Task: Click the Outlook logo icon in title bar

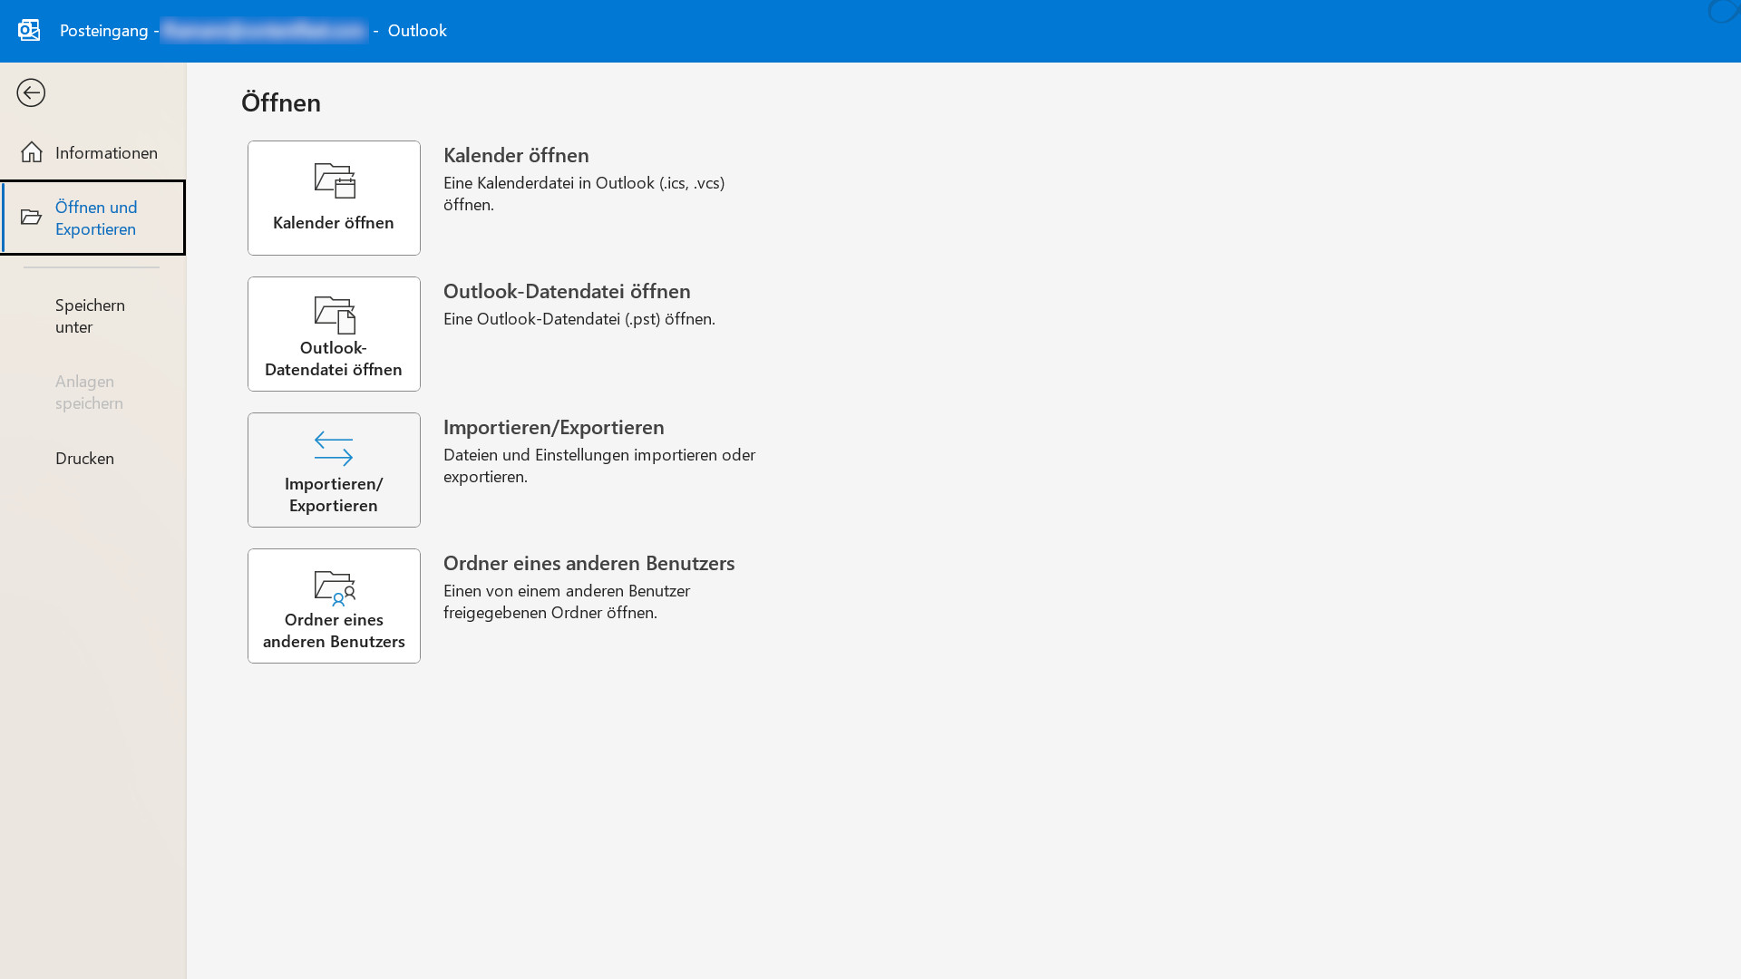Action: click(29, 30)
